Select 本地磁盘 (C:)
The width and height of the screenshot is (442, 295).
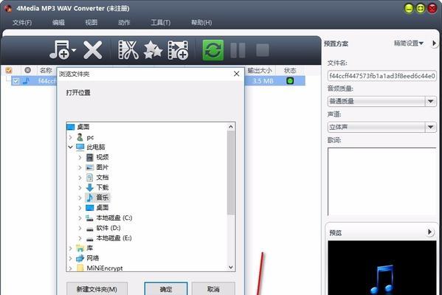tap(109, 218)
